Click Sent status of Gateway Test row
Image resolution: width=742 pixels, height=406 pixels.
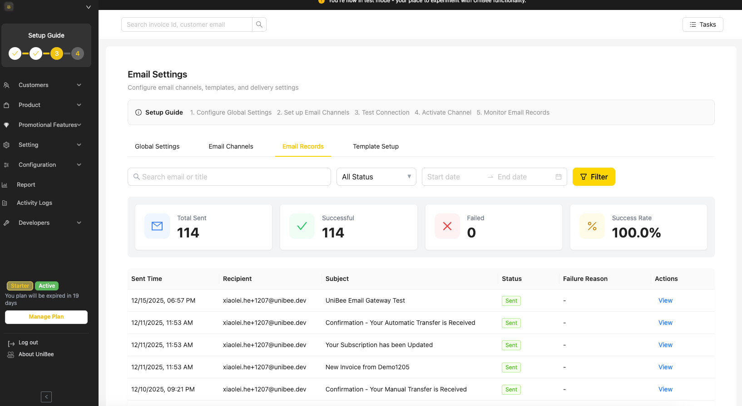[511, 301]
